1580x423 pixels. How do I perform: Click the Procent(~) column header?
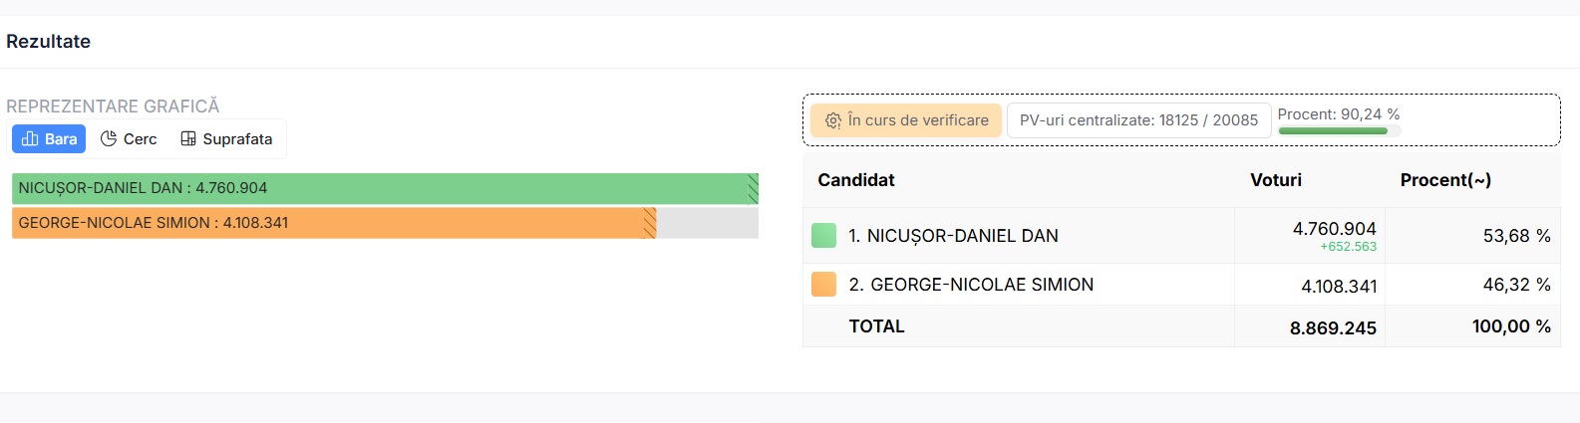pyautogui.click(x=1445, y=180)
